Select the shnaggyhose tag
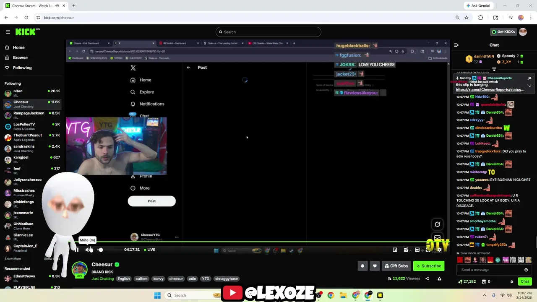 [x=226, y=279]
